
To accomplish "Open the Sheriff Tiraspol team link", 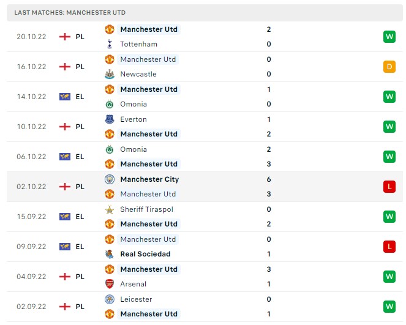I will point(146,209).
